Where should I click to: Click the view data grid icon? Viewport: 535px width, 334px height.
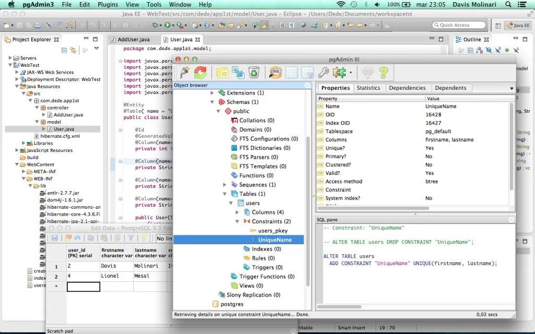click(292, 73)
